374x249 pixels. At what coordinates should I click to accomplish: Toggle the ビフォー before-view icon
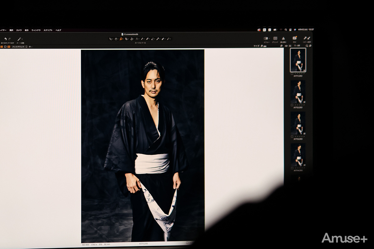tap(266, 38)
